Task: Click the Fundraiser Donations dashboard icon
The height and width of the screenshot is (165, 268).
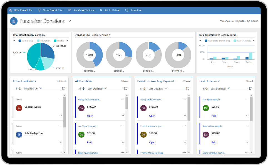Action: coord(14,21)
